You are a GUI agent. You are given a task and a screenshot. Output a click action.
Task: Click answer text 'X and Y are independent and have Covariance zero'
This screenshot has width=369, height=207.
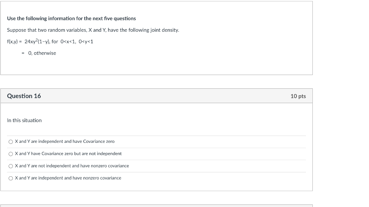click(65, 141)
